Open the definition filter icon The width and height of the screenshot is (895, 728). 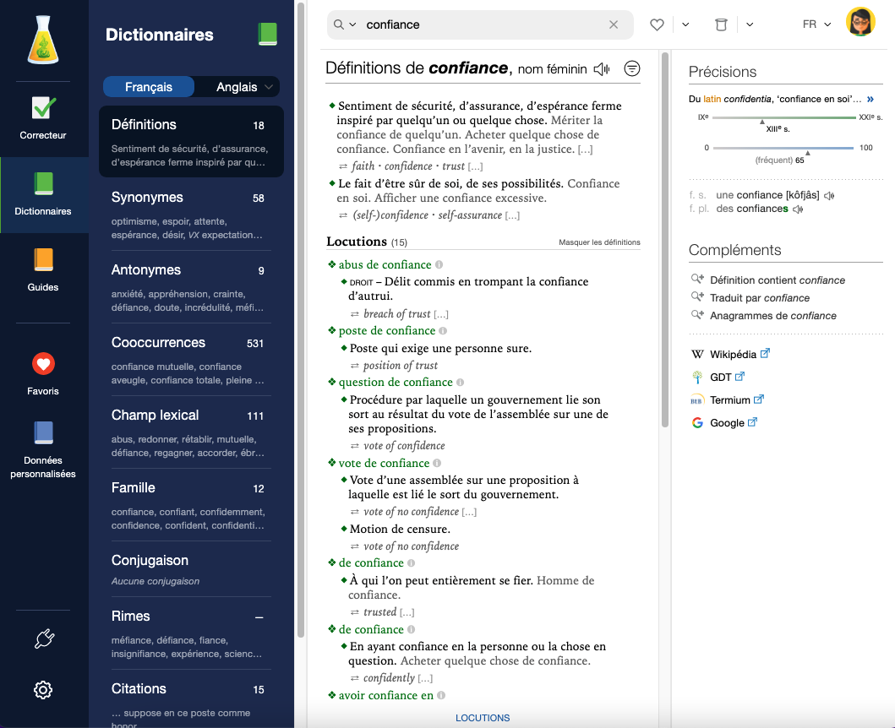pos(631,68)
